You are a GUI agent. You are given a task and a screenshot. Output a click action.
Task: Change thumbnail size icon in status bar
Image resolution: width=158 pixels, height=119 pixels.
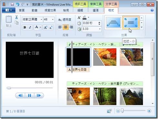pyautogui.click(x=109, y=111)
